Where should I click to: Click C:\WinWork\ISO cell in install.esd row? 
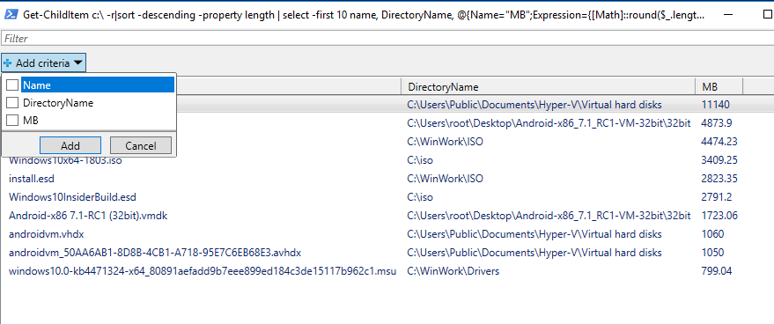[446, 179]
